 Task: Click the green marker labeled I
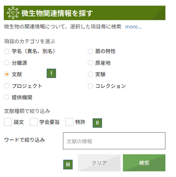tap(51, 73)
